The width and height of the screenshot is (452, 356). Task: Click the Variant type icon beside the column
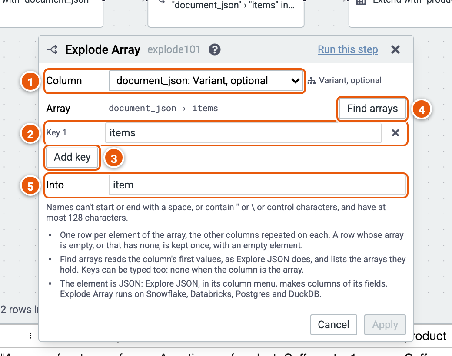point(311,81)
